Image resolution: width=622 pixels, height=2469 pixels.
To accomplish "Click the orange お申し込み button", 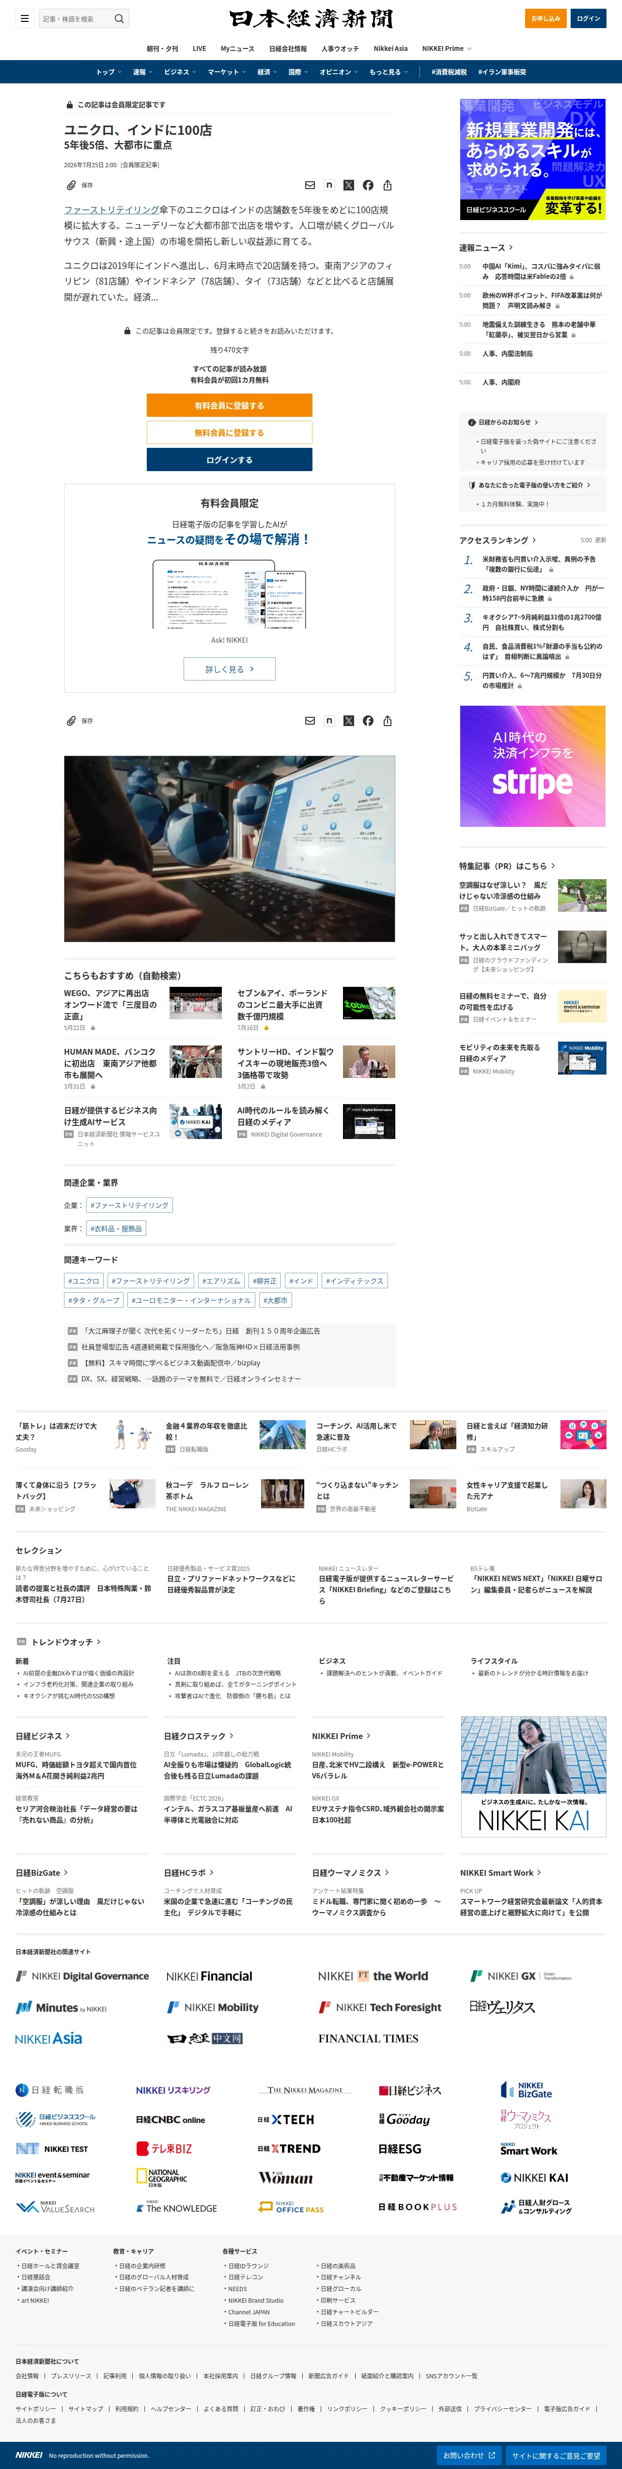I will click(x=545, y=18).
